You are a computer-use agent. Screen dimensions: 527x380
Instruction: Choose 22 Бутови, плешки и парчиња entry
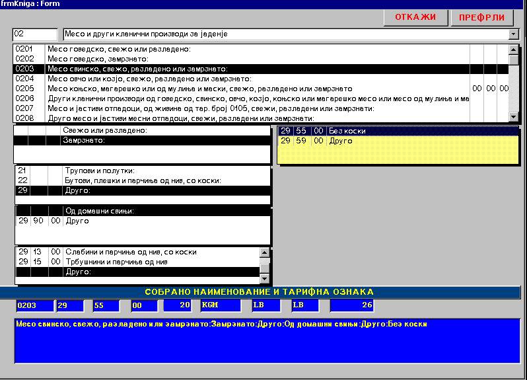(x=142, y=180)
